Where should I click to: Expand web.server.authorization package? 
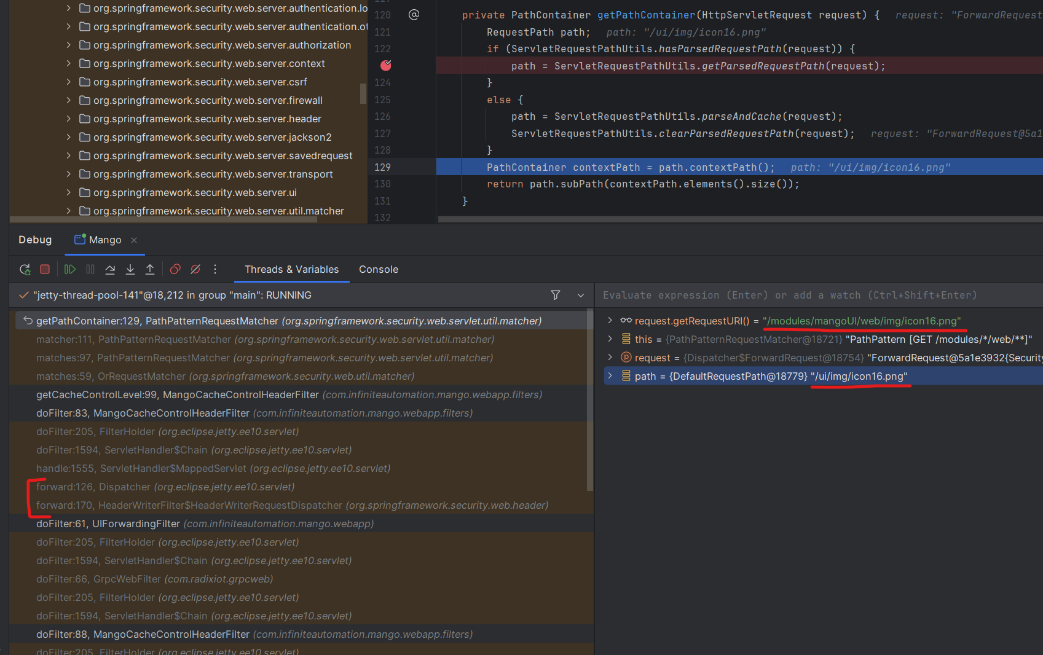pyautogui.click(x=68, y=45)
